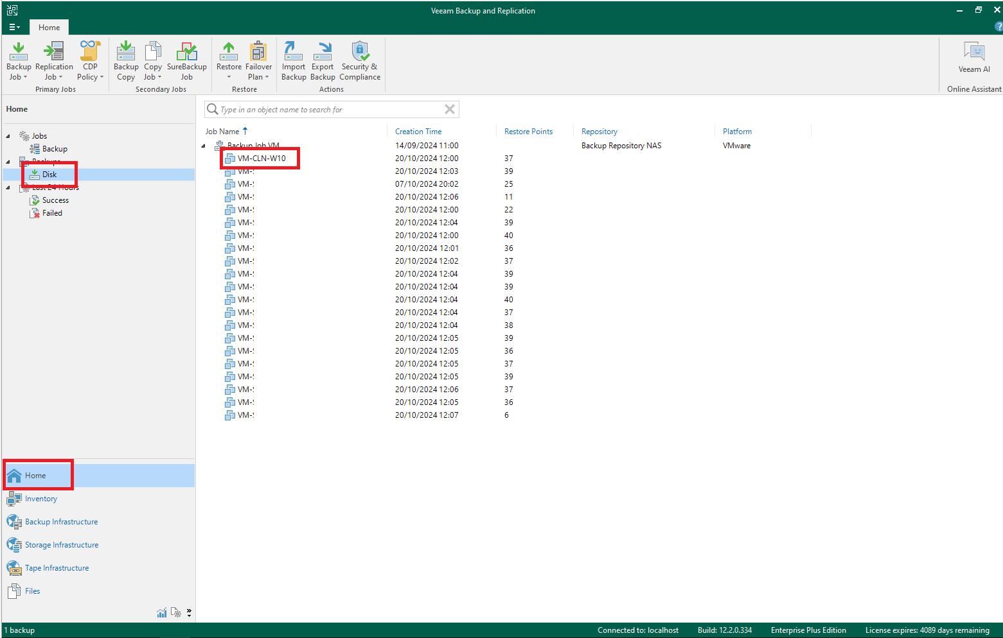
Task: Sort by Platform column header
Action: coord(737,131)
